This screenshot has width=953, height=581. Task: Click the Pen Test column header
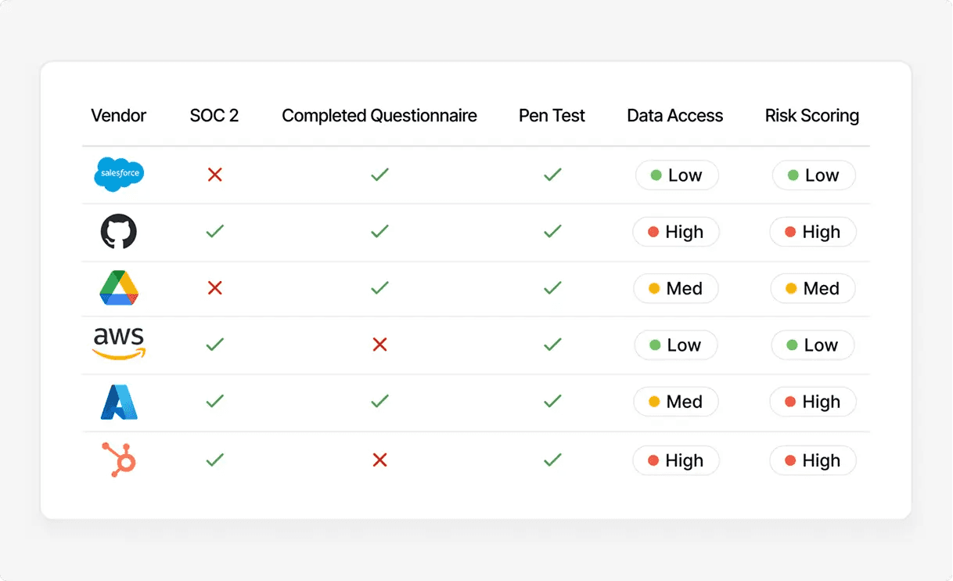click(552, 116)
